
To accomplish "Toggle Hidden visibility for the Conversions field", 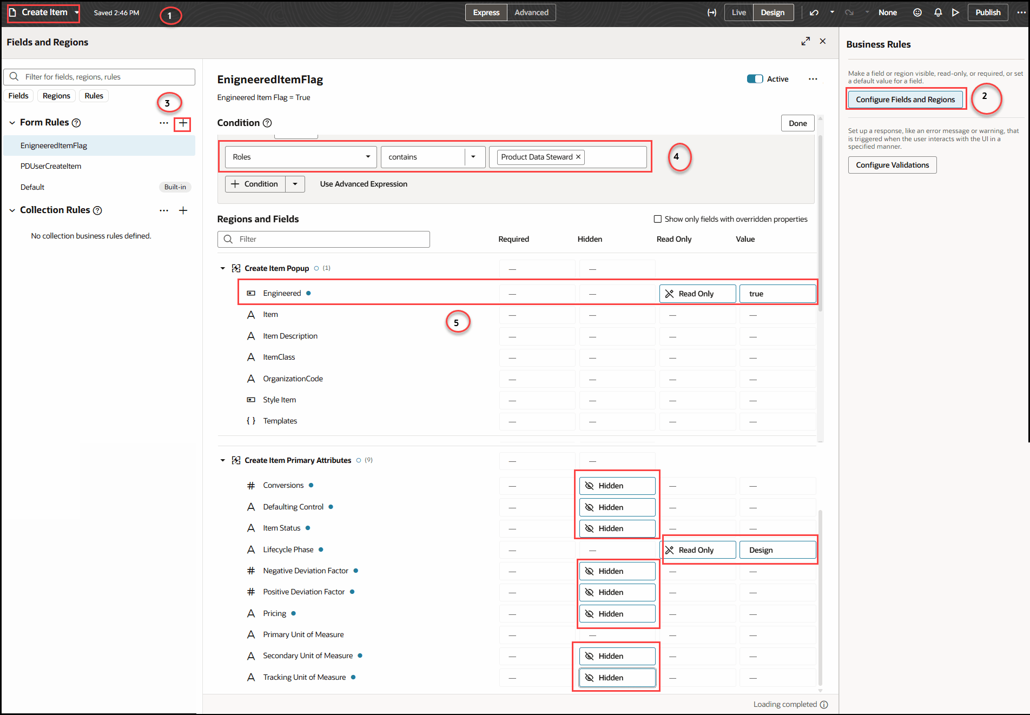I will click(x=617, y=485).
